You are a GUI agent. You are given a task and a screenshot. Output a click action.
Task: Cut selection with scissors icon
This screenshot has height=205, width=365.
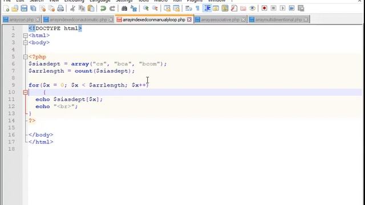point(72,9)
